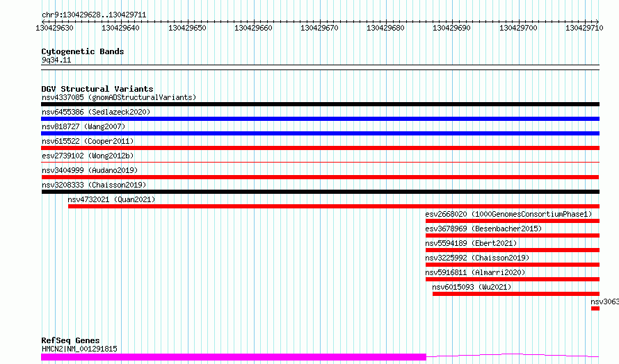Click ruler position 130429680
619x364 pixels.
coord(385,28)
